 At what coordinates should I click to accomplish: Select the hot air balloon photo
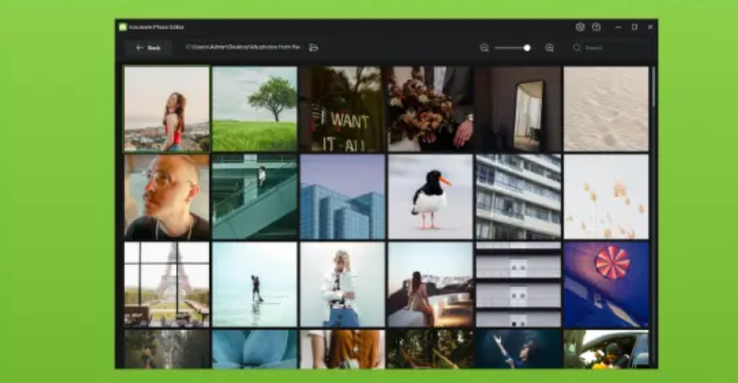point(606,285)
